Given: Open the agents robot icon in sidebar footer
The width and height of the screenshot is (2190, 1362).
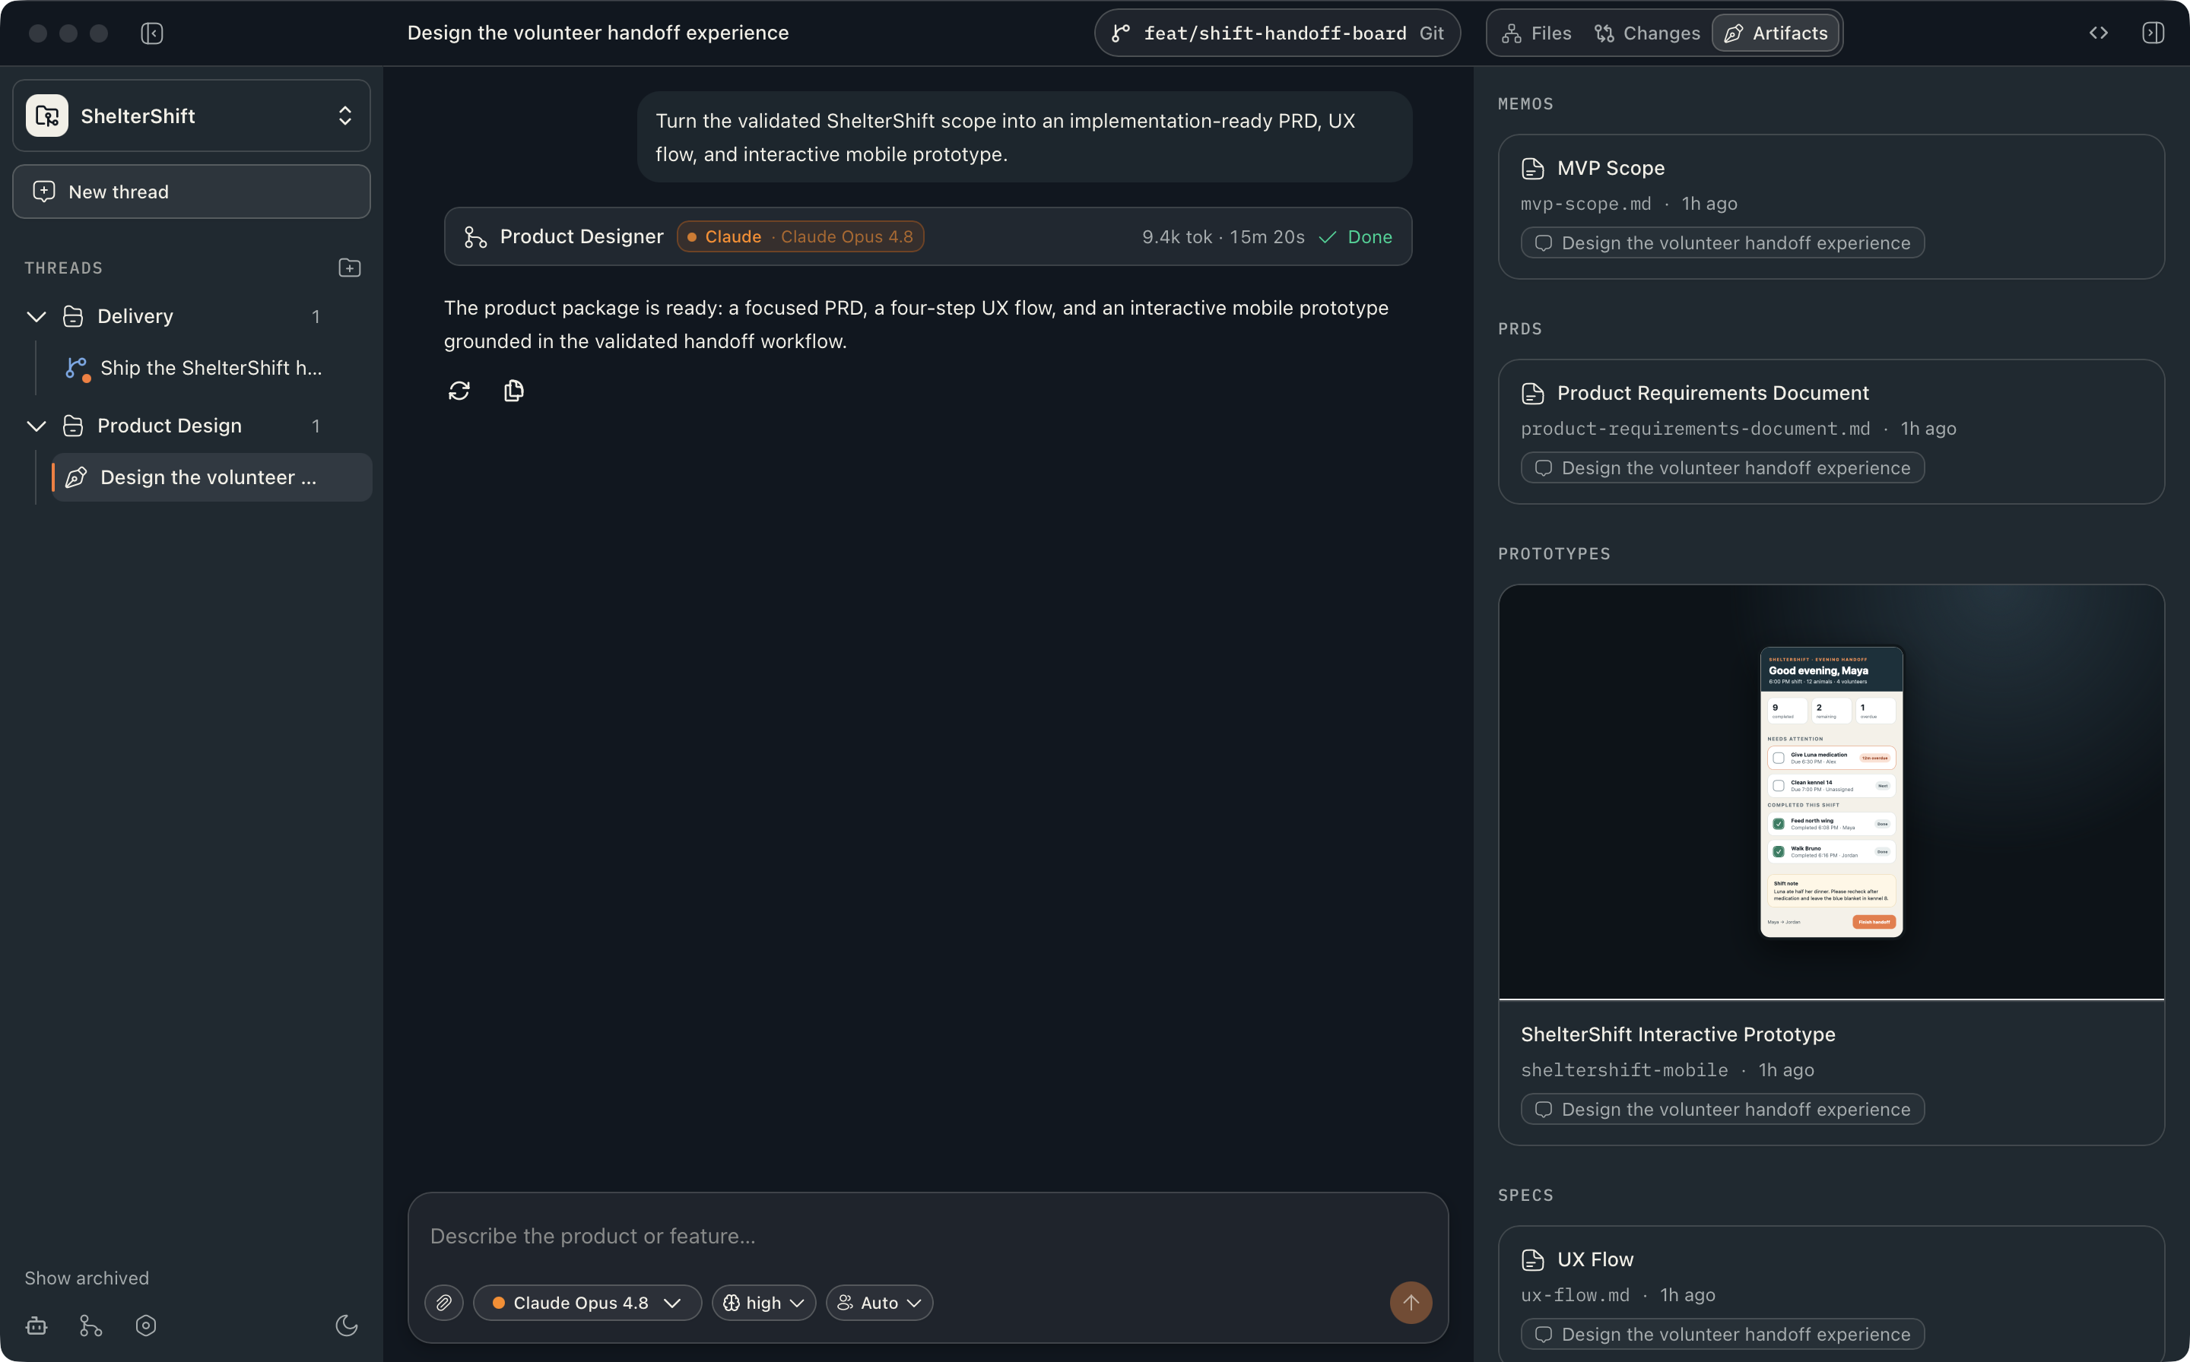Looking at the screenshot, I should click(36, 1326).
